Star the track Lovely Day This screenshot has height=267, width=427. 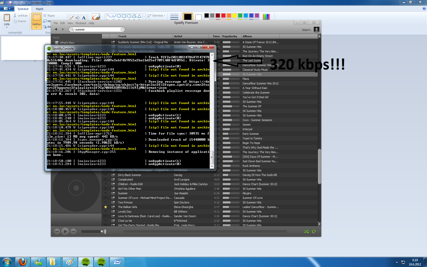click(105, 212)
